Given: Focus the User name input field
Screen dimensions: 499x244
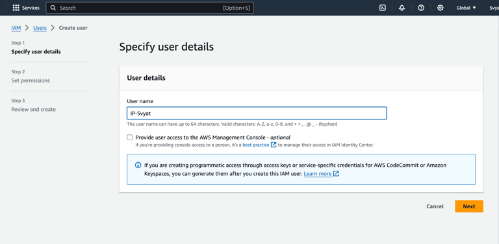Looking at the screenshot, I should (x=257, y=113).
